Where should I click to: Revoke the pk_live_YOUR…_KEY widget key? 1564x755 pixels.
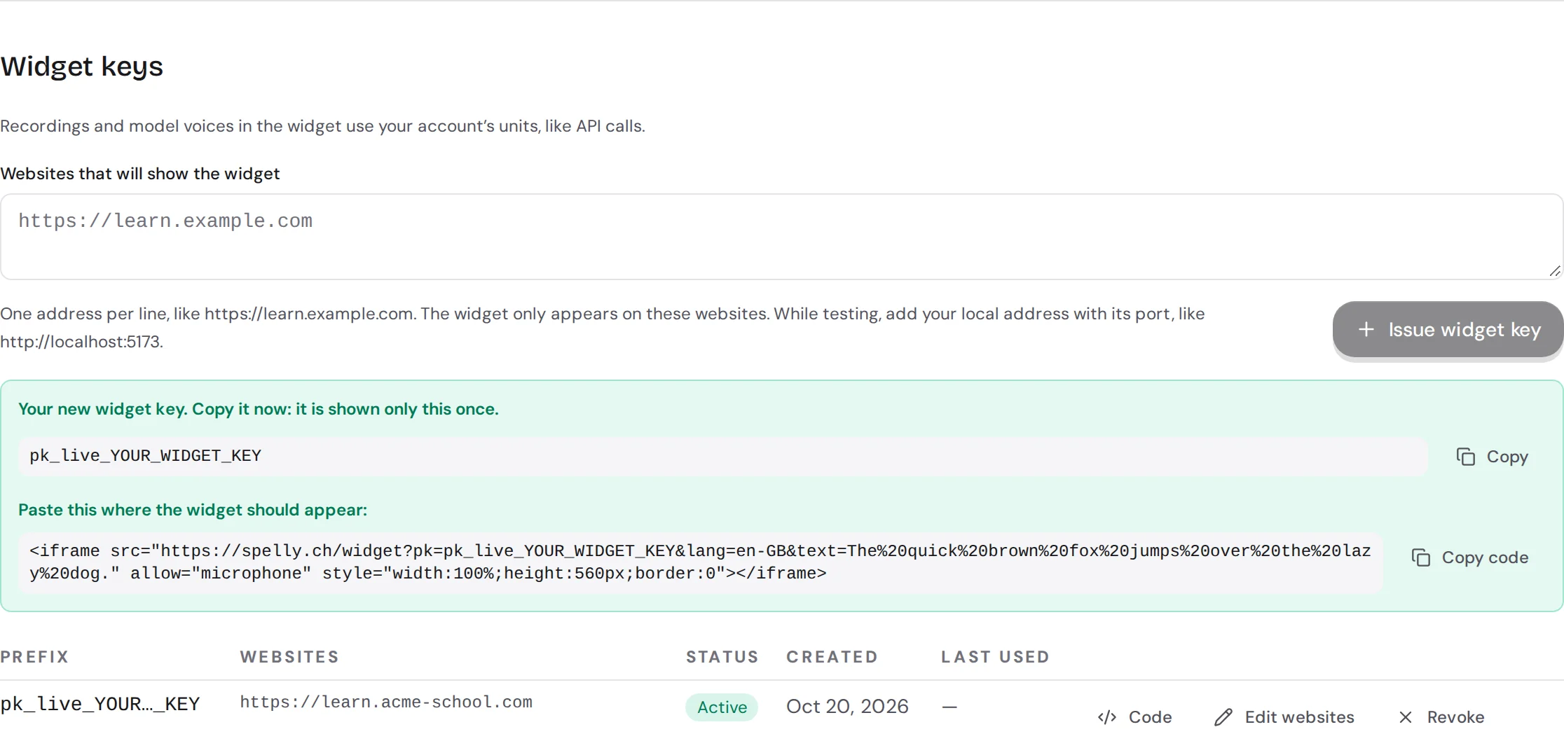pyautogui.click(x=1441, y=717)
